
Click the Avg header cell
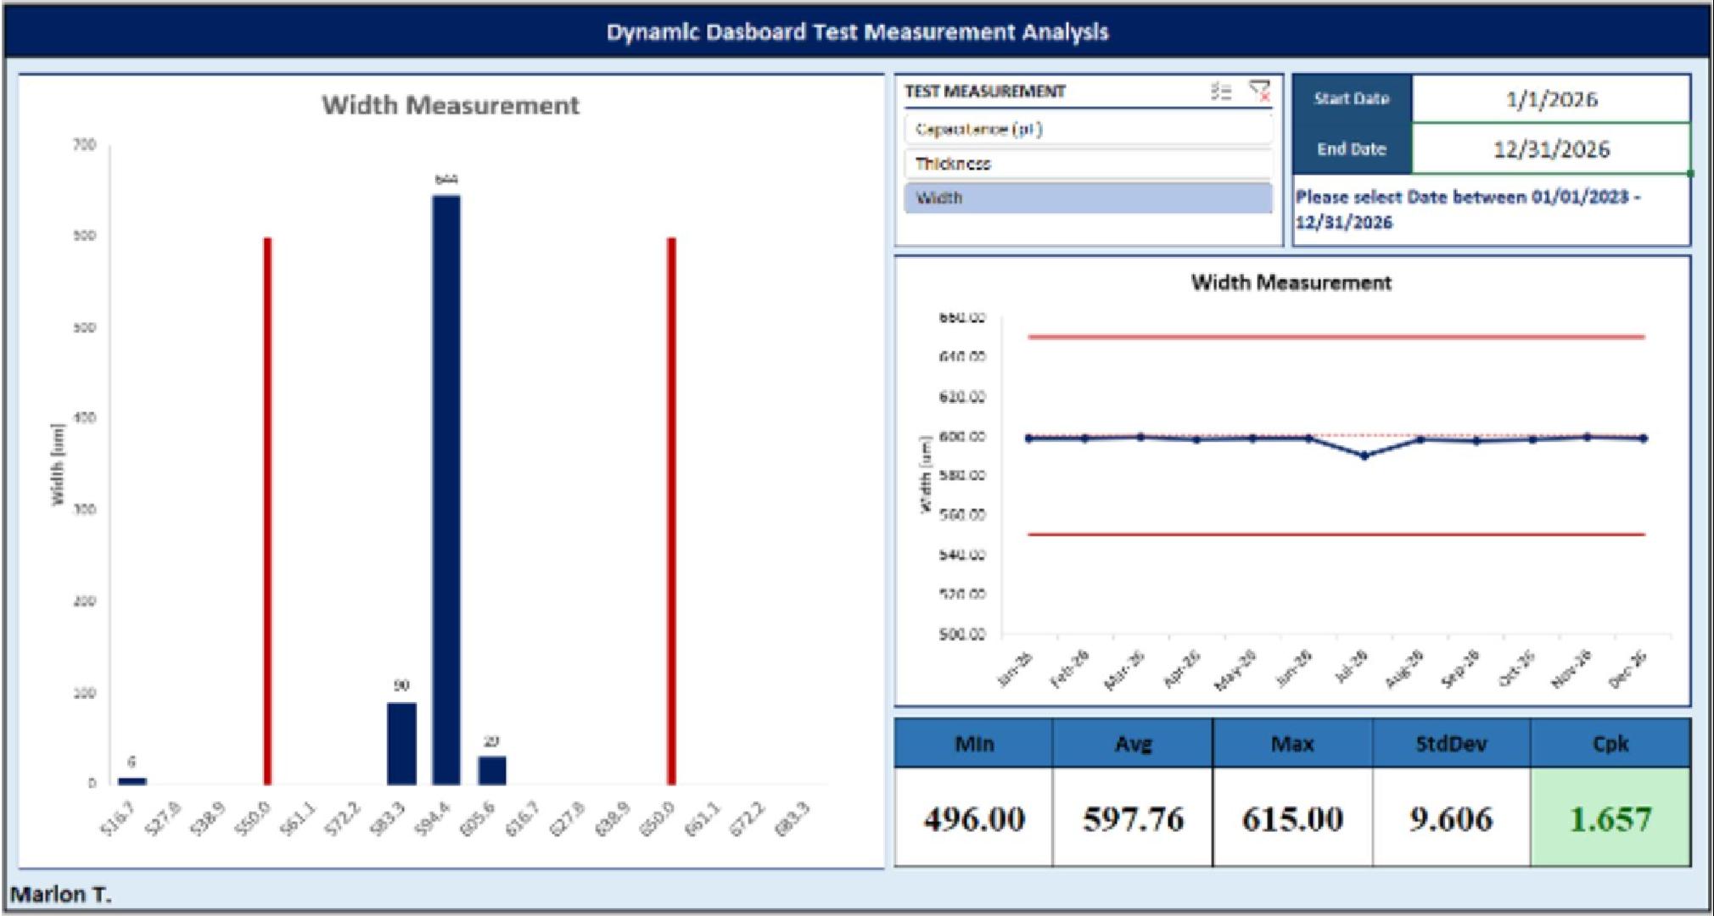1133,744
